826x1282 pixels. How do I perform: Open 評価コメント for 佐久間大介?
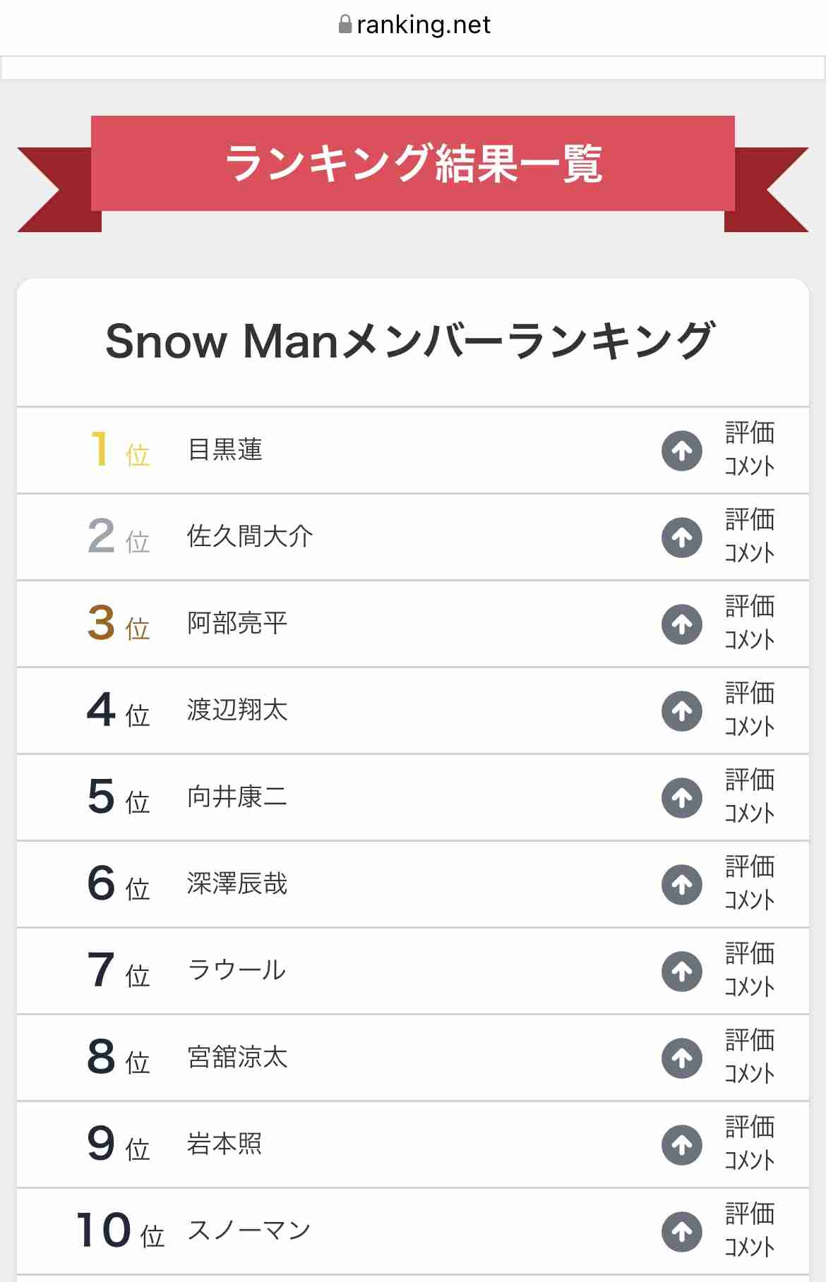750,536
